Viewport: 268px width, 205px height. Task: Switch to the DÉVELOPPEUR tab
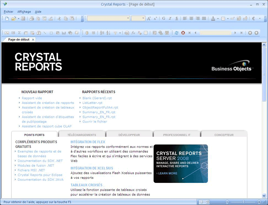click(129, 135)
